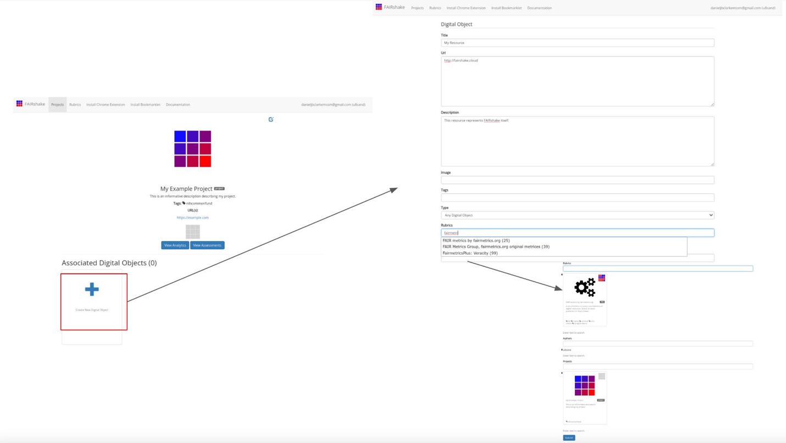Open user email menu in Digital Object form navbar

[x=743, y=8]
